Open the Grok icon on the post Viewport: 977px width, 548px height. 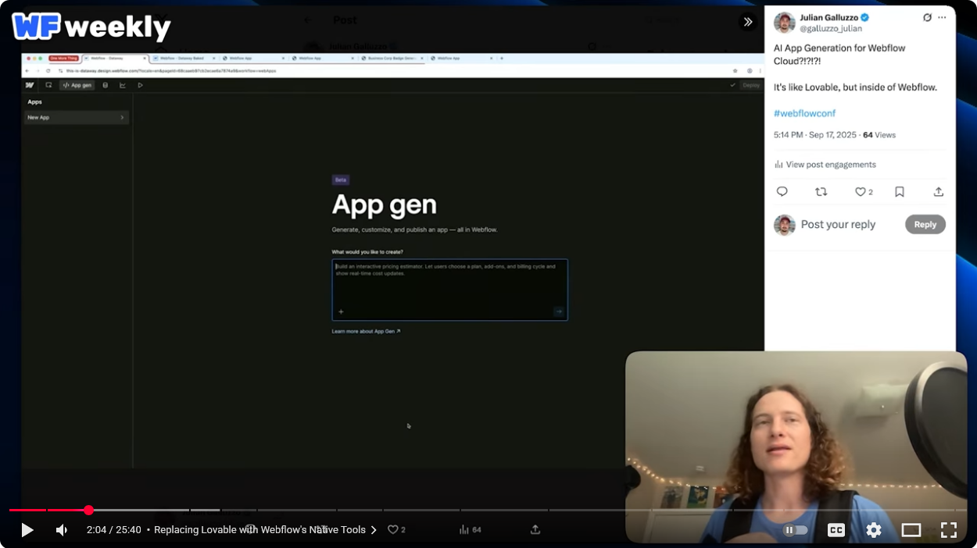click(927, 17)
